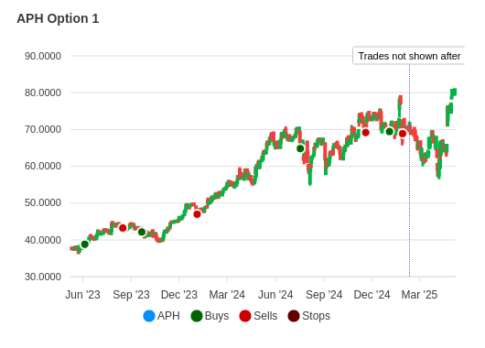Viewport: 485px width, 348px height.
Task: Toggle the Buys legend item
Action: click(210, 316)
